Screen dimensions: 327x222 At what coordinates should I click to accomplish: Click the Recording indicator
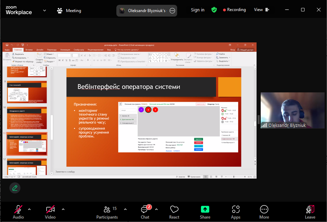point(234,10)
